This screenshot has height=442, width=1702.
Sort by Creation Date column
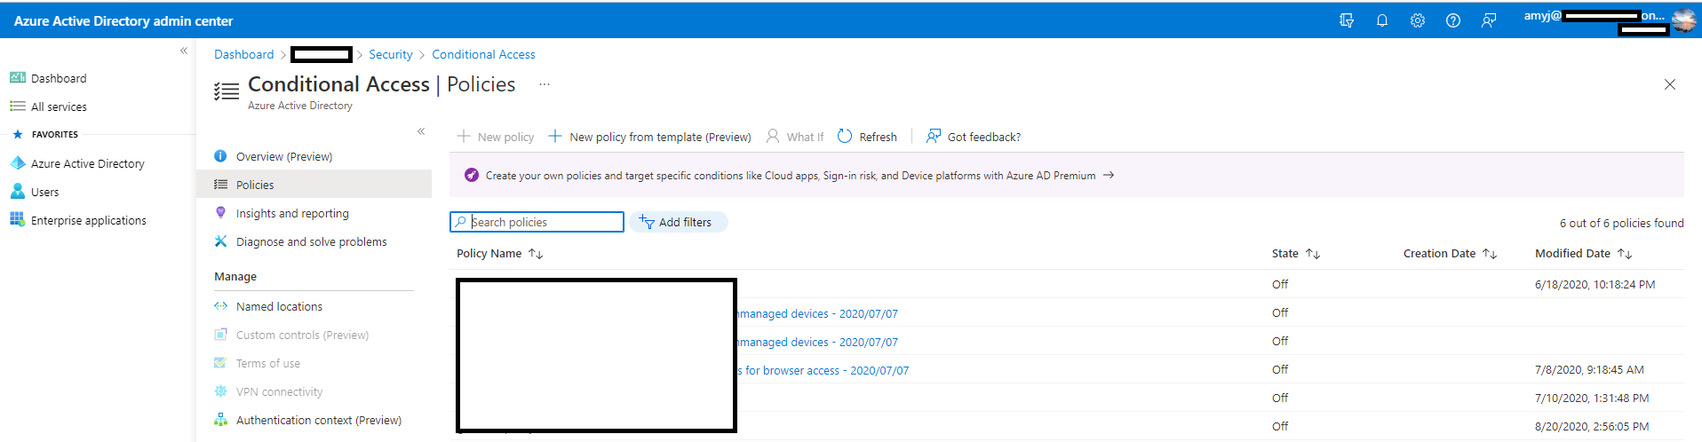(x=1451, y=254)
